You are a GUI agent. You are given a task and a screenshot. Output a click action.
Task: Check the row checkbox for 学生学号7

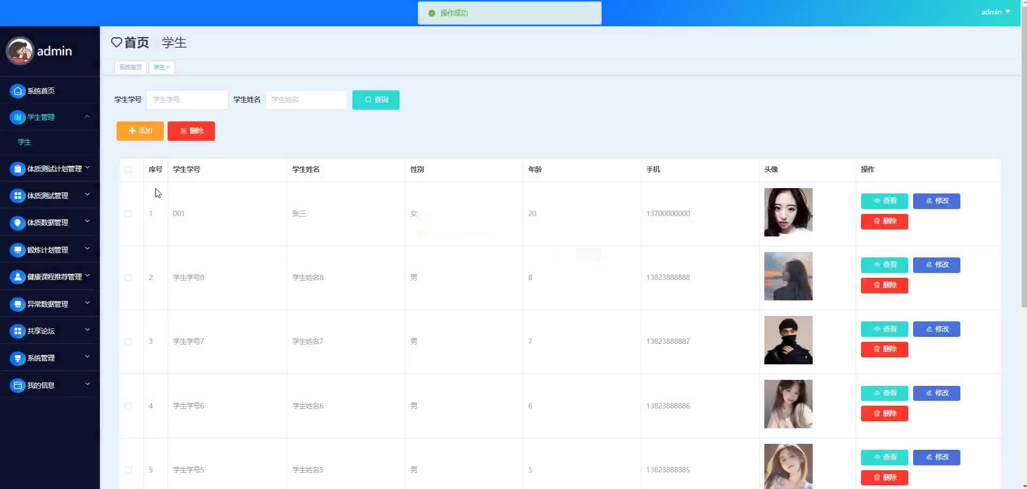(128, 342)
